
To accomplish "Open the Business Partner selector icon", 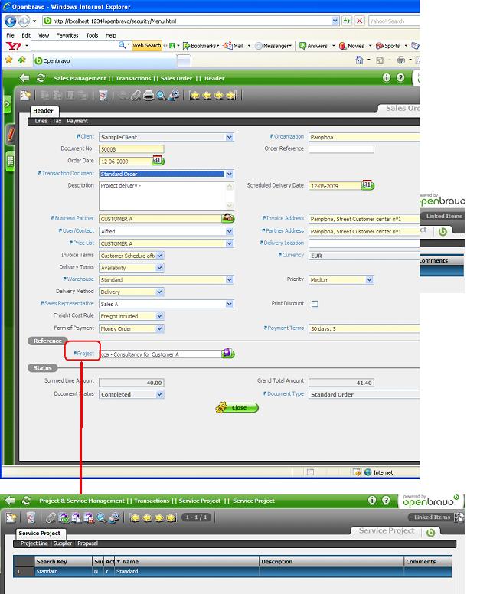I will coord(227,218).
